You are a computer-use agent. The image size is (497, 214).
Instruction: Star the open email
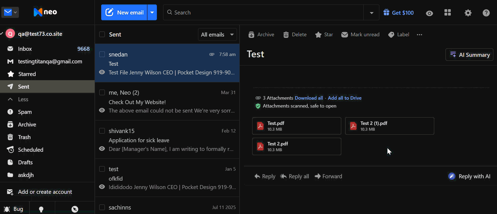pos(324,35)
